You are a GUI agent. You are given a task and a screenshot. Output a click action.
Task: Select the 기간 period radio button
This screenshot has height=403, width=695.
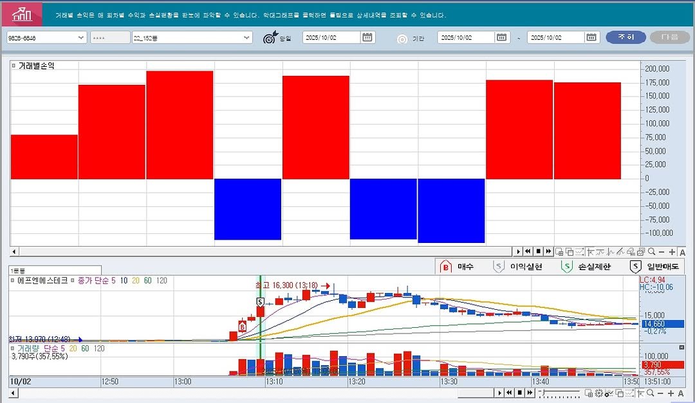click(402, 39)
